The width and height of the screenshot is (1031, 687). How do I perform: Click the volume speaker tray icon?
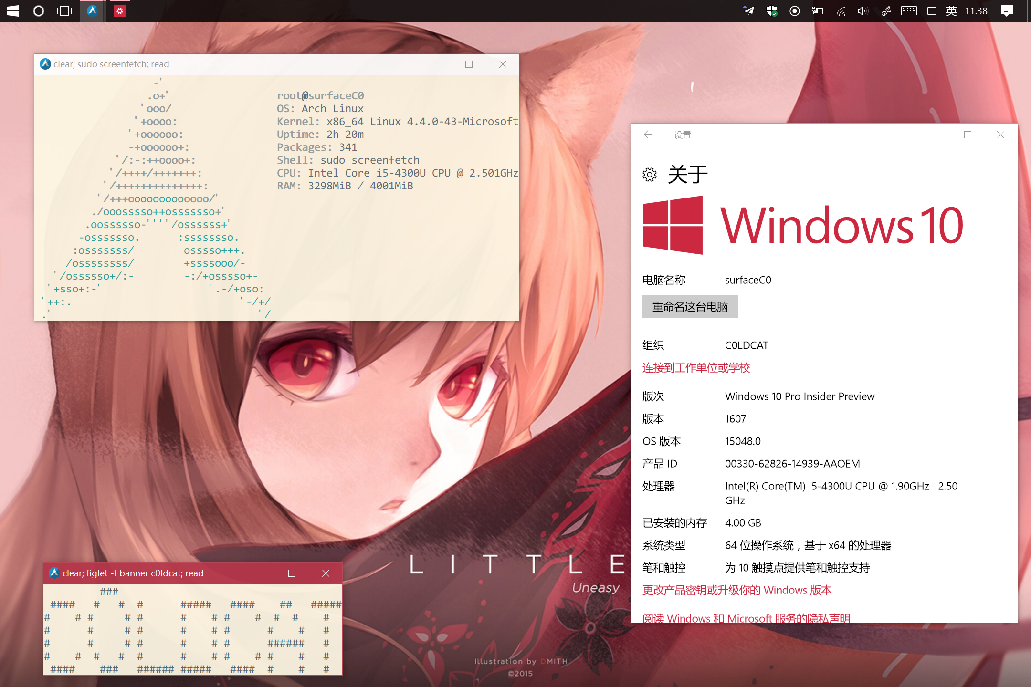point(863,10)
